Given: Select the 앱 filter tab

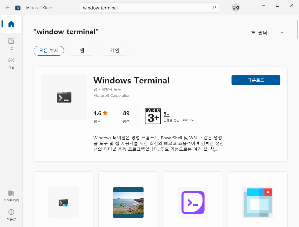Looking at the screenshot, I should coord(82,50).
